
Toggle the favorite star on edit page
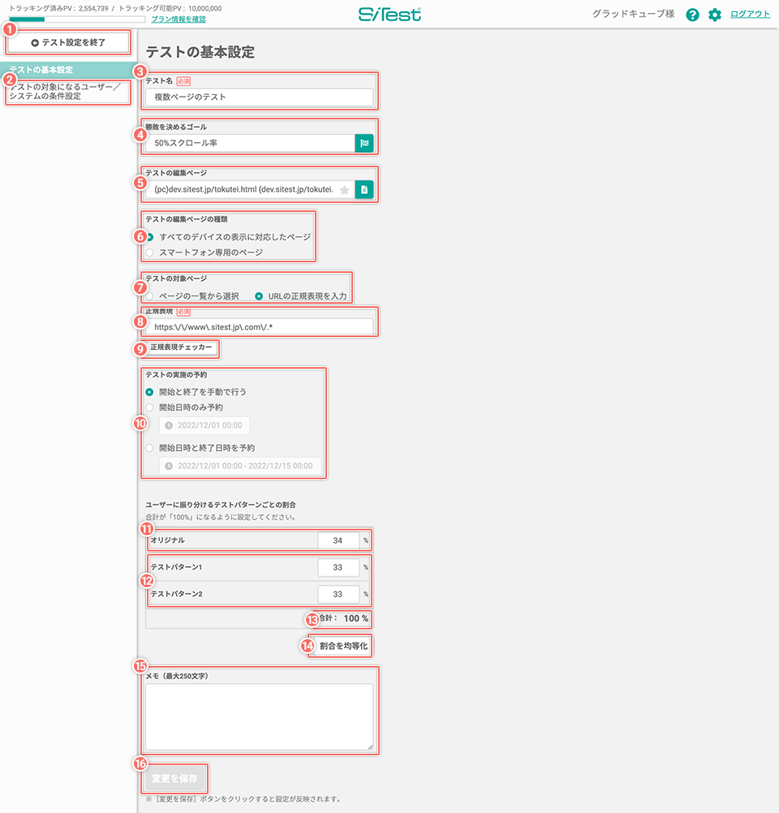point(344,190)
